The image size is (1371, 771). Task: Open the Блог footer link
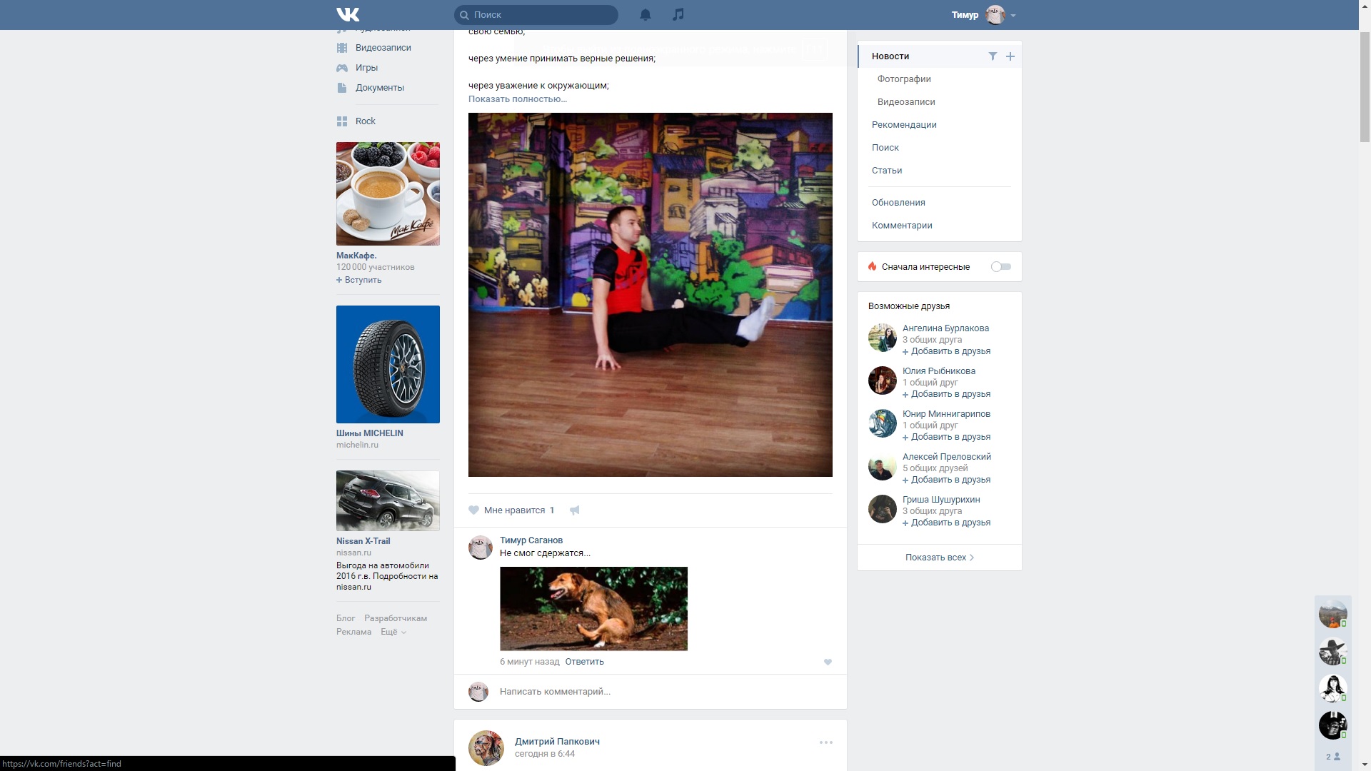(x=346, y=618)
